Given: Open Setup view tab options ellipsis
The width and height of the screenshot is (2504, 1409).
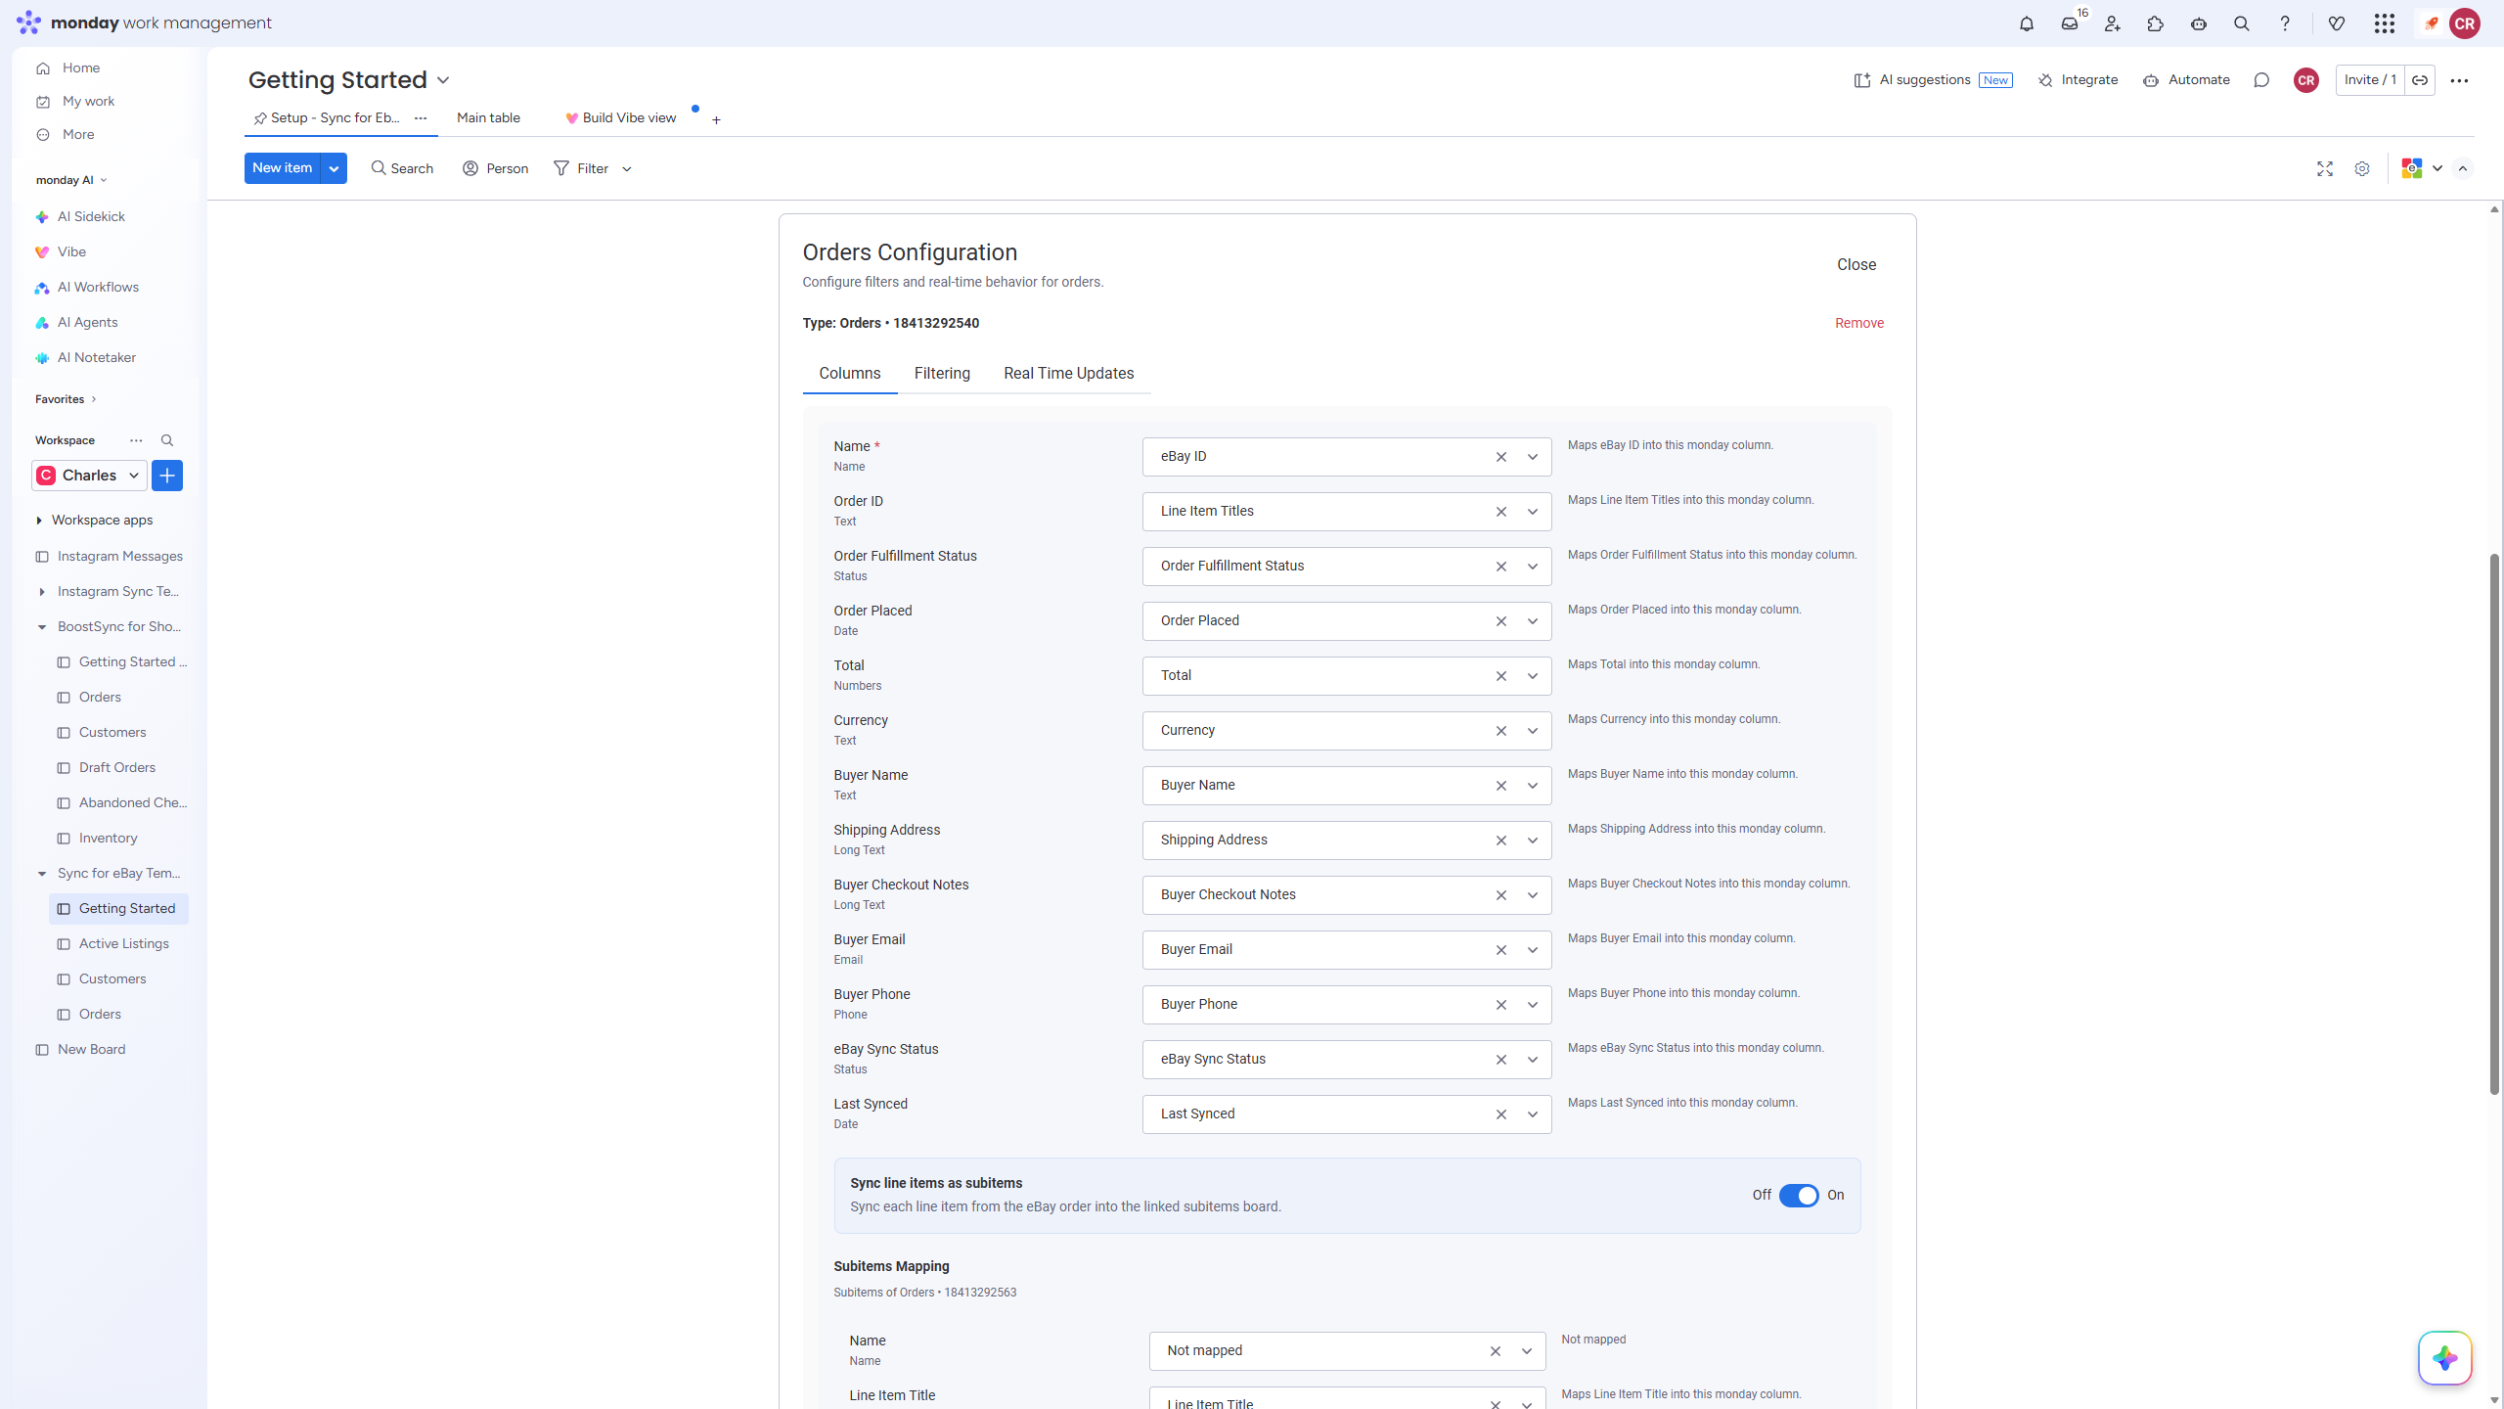Looking at the screenshot, I should [421, 117].
